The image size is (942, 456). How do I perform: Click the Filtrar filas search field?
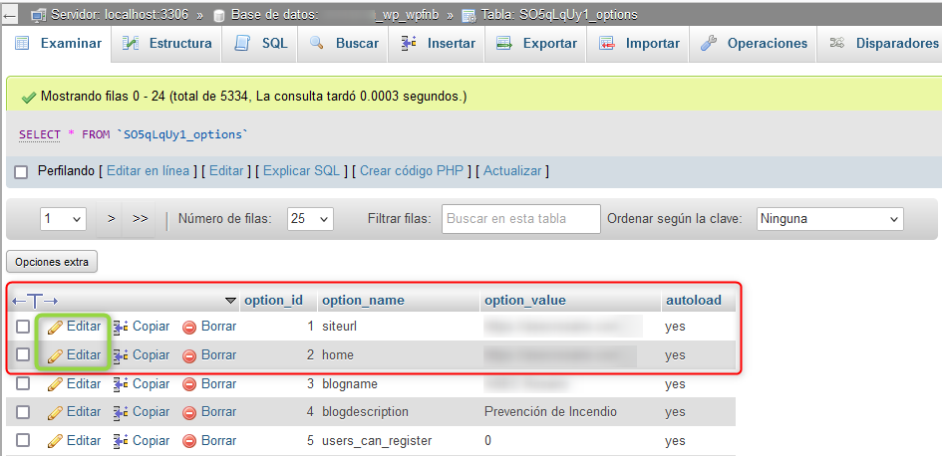[521, 219]
